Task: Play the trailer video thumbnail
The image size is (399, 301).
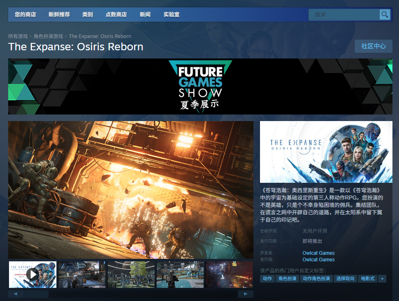Action: [x=33, y=274]
